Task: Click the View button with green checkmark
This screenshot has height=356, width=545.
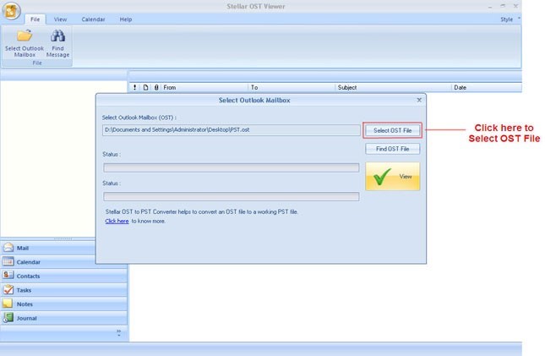Action: [392, 176]
